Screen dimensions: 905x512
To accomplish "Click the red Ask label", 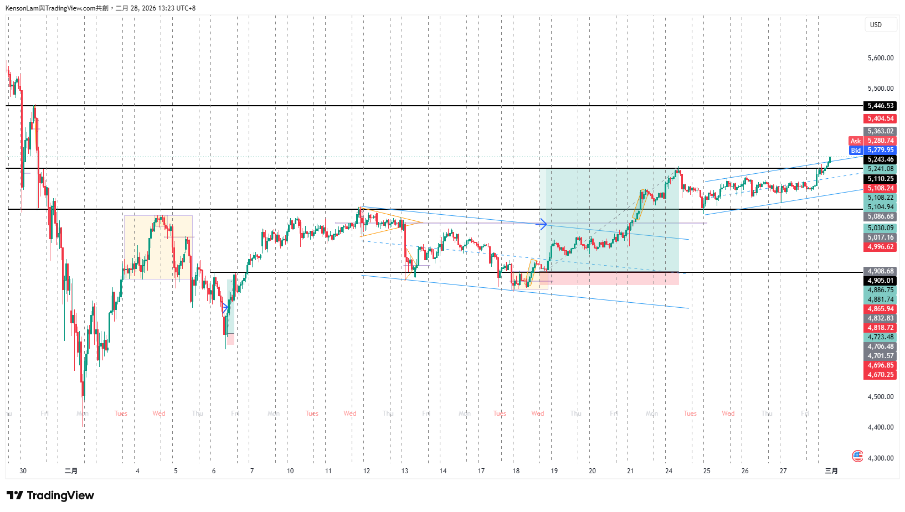I will (x=856, y=141).
